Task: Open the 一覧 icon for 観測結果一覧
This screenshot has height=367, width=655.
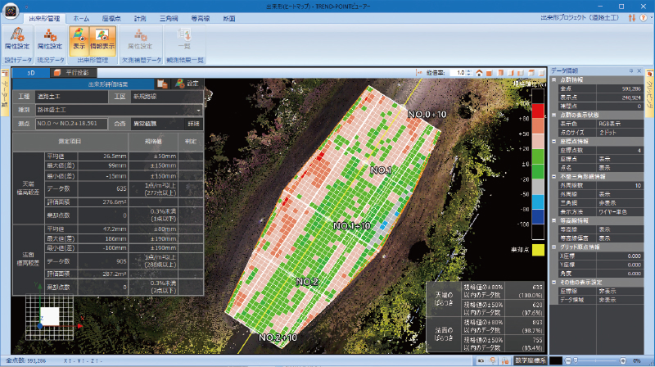Action: coord(185,39)
